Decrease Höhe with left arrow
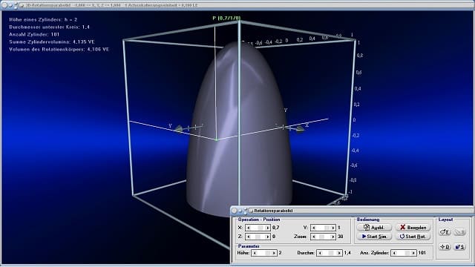 (255, 253)
